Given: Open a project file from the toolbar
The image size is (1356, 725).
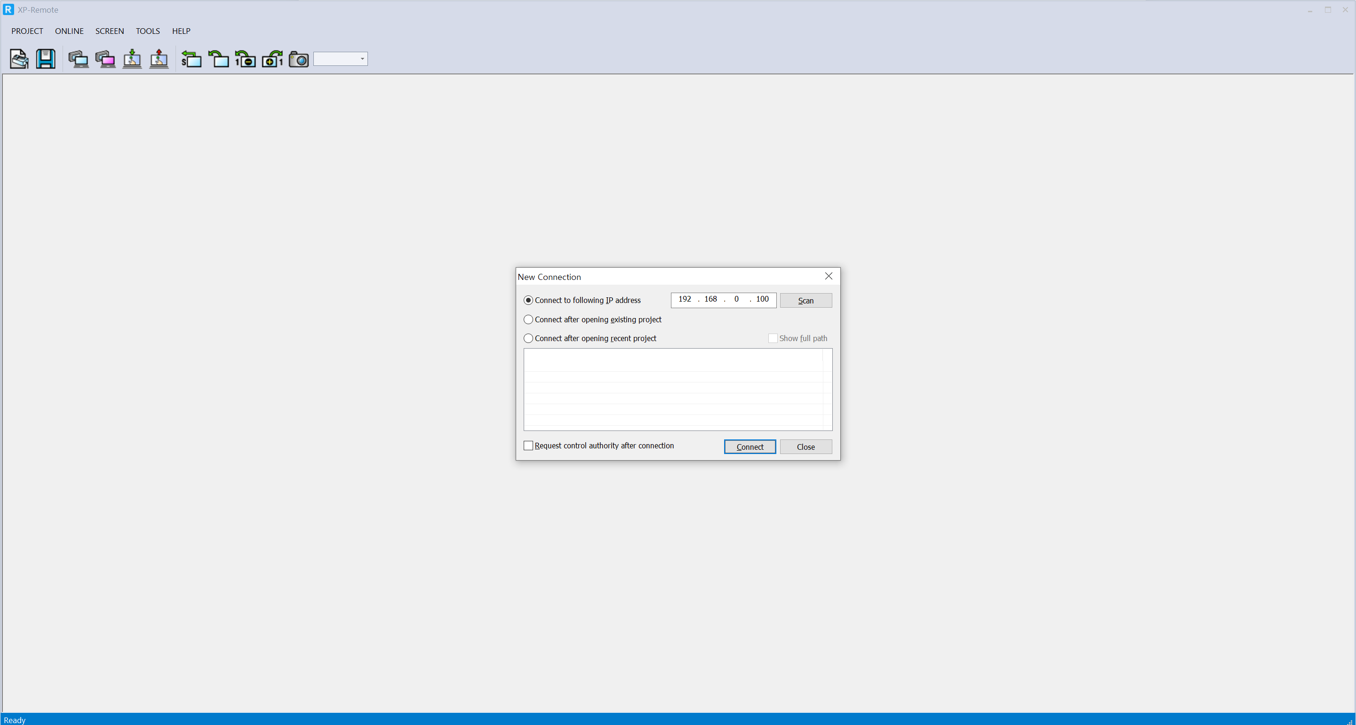Looking at the screenshot, I should (18, 59).
